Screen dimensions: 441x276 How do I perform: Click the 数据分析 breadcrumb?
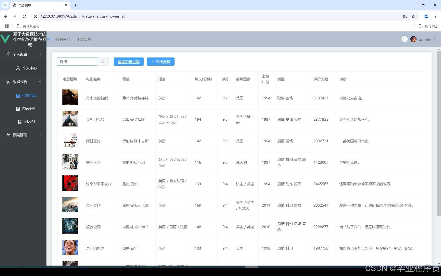pyautogui.click(x=63, y=39)
